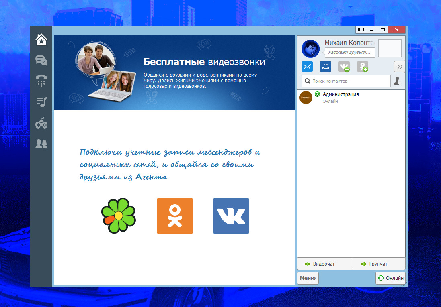This screenshot has width=441, height=307.
Task: Maximize the Agent window
Action: (x=382, y=30)
